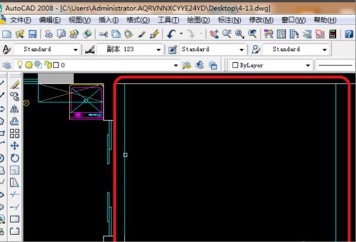
Task: Open the 文件(F) menu
Action: [20, 20]
